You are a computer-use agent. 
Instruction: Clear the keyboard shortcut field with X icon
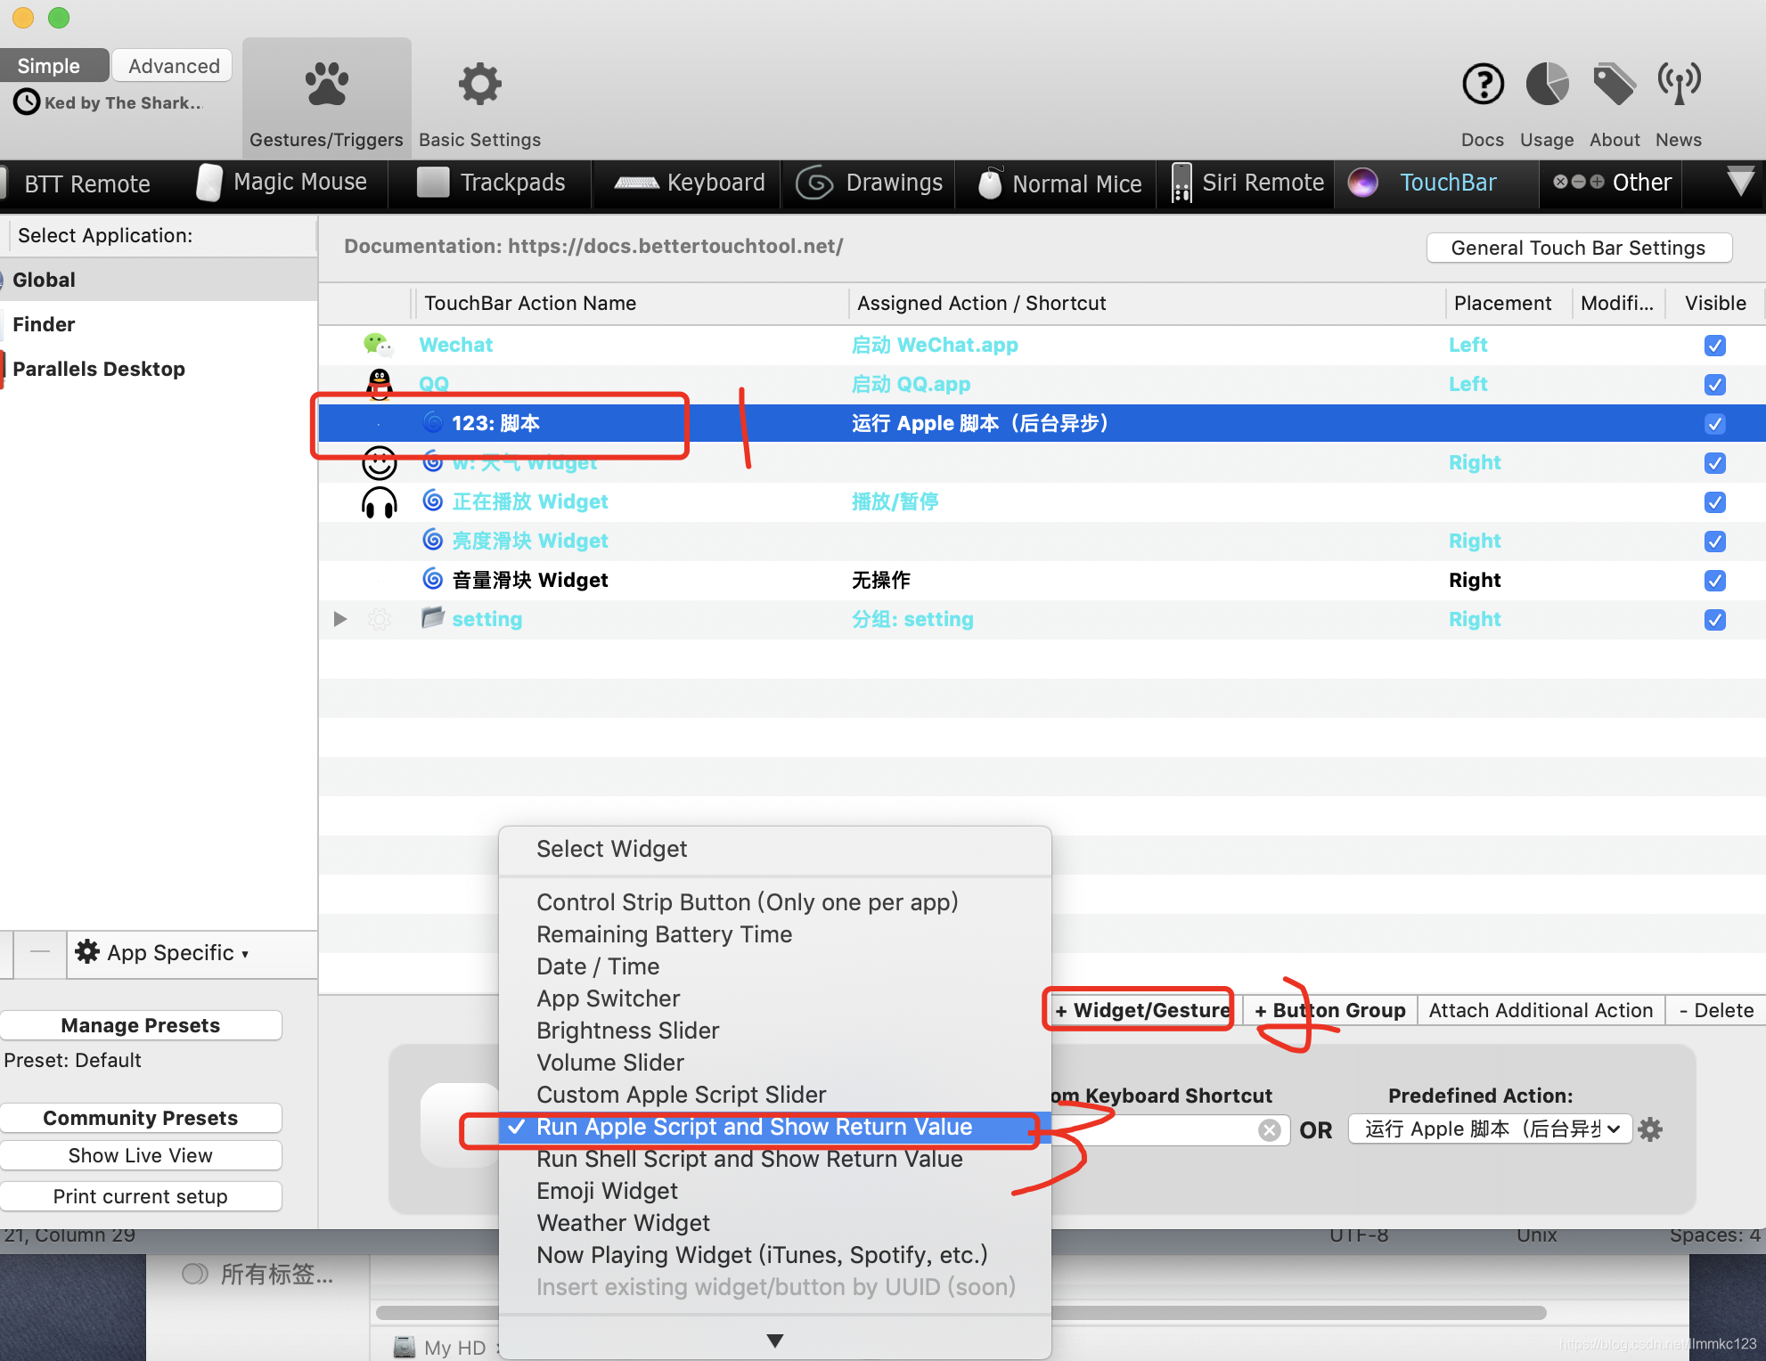point(1270,1130)
